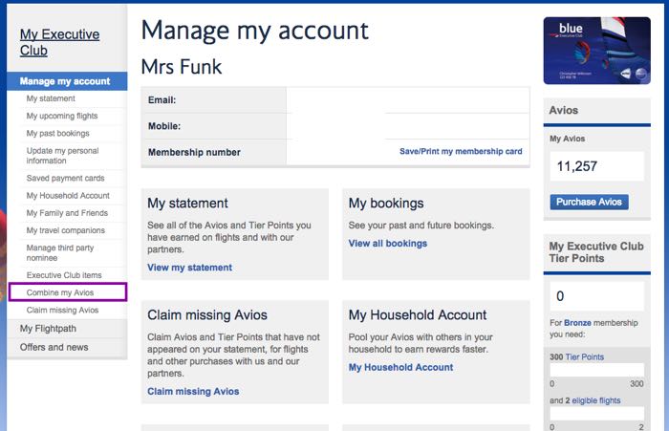Click the Bronze membership link

[577, 323]
